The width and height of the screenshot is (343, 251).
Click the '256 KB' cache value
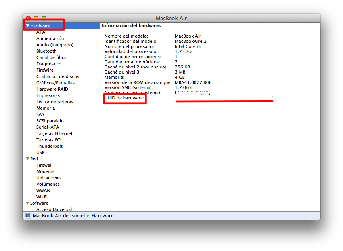(x=182, y=67)
